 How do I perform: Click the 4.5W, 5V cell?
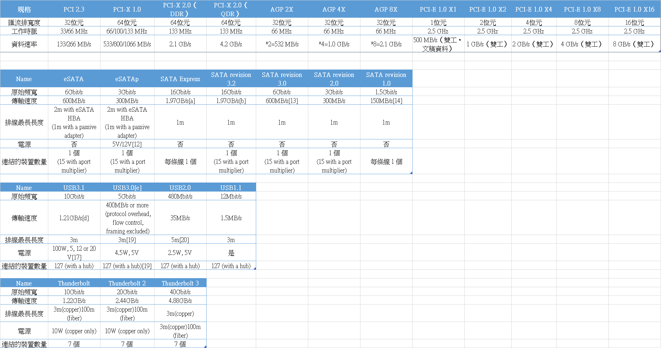[127, 252]
